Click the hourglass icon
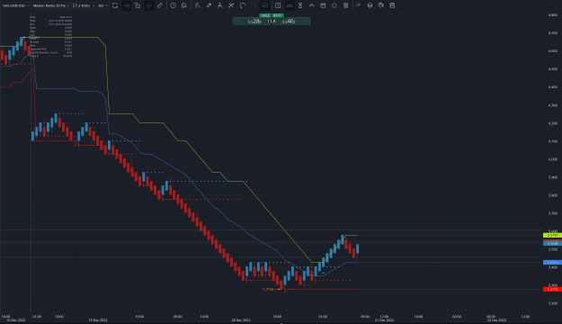The height and width of the screenshot is (324, 562). pyautogui.click(x=300, y=5)
